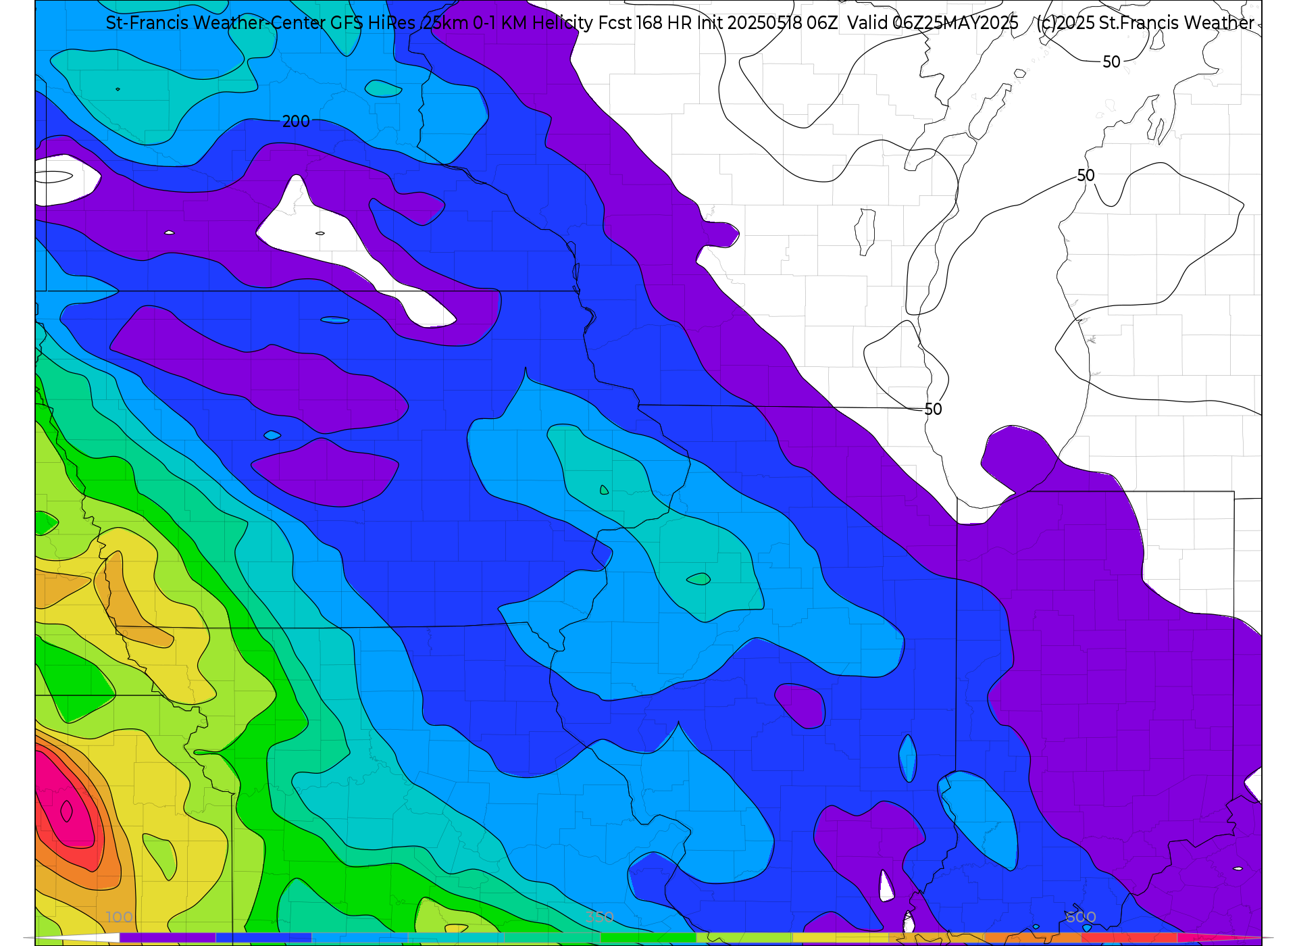1297x946 pixels.
Task: Click "GFS HiRes 25km" in the title
Action: point(399,23)
